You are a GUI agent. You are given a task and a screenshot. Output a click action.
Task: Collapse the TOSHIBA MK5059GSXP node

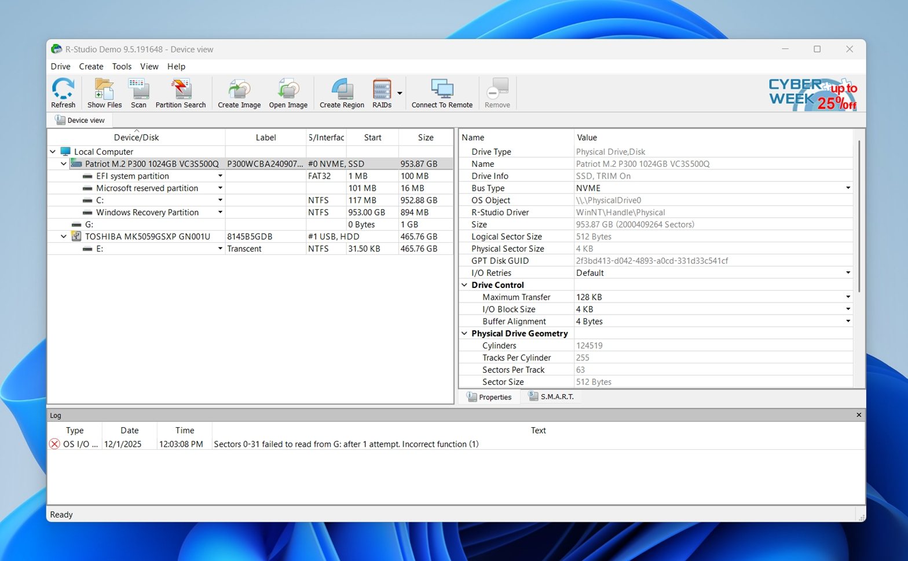point(64,236)
